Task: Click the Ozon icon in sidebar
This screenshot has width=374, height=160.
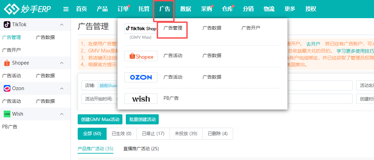Action: point(7,88)
